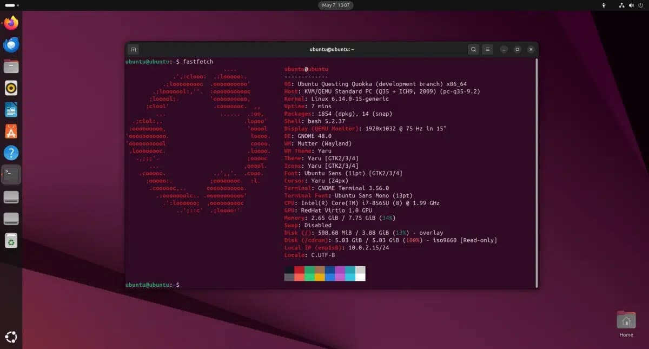Click the brown color swatch
Viewport: 649px width, 349px height.
pos(320,269)
